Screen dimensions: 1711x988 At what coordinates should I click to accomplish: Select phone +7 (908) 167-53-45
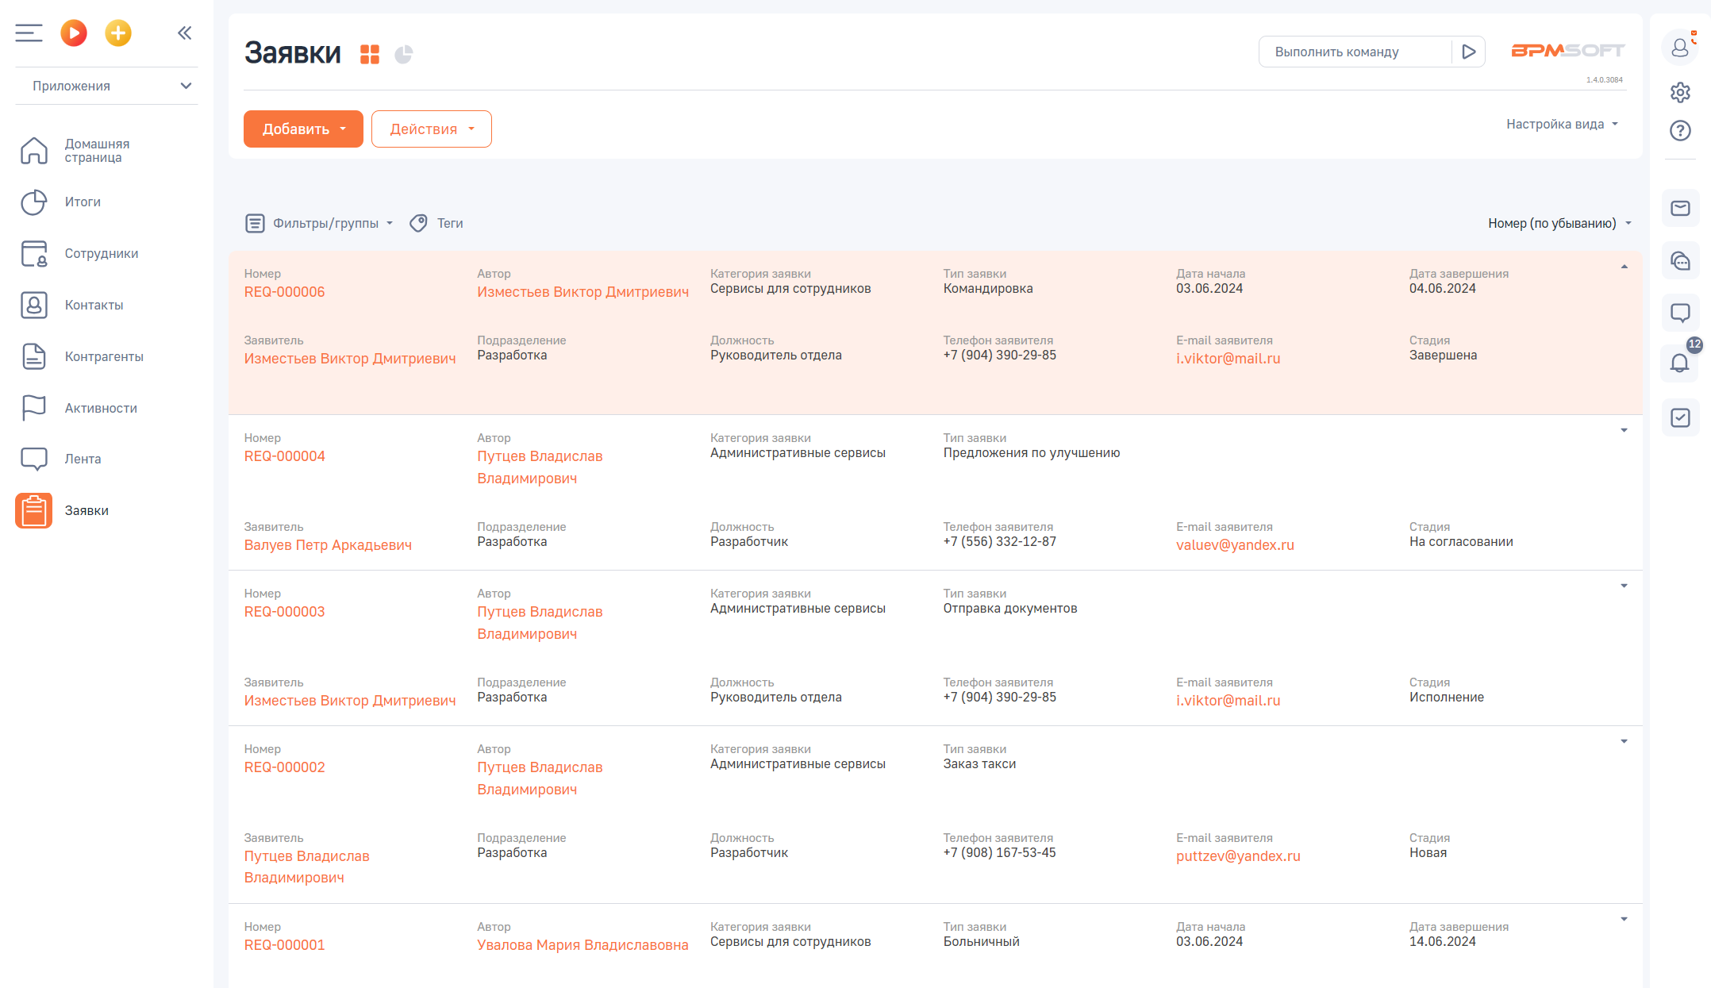(999, 853)
